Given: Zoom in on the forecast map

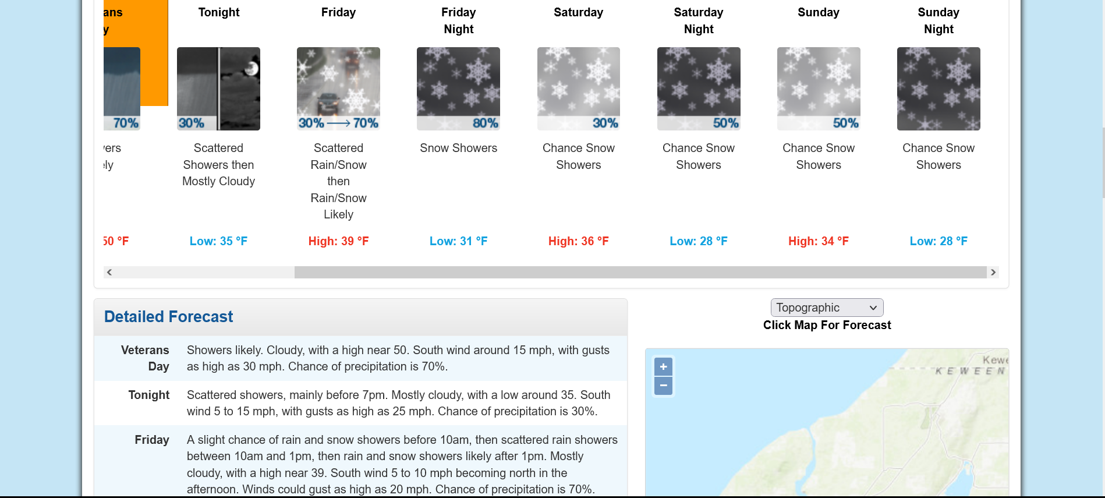Looking at the screenshot, I should click(663, 366).
